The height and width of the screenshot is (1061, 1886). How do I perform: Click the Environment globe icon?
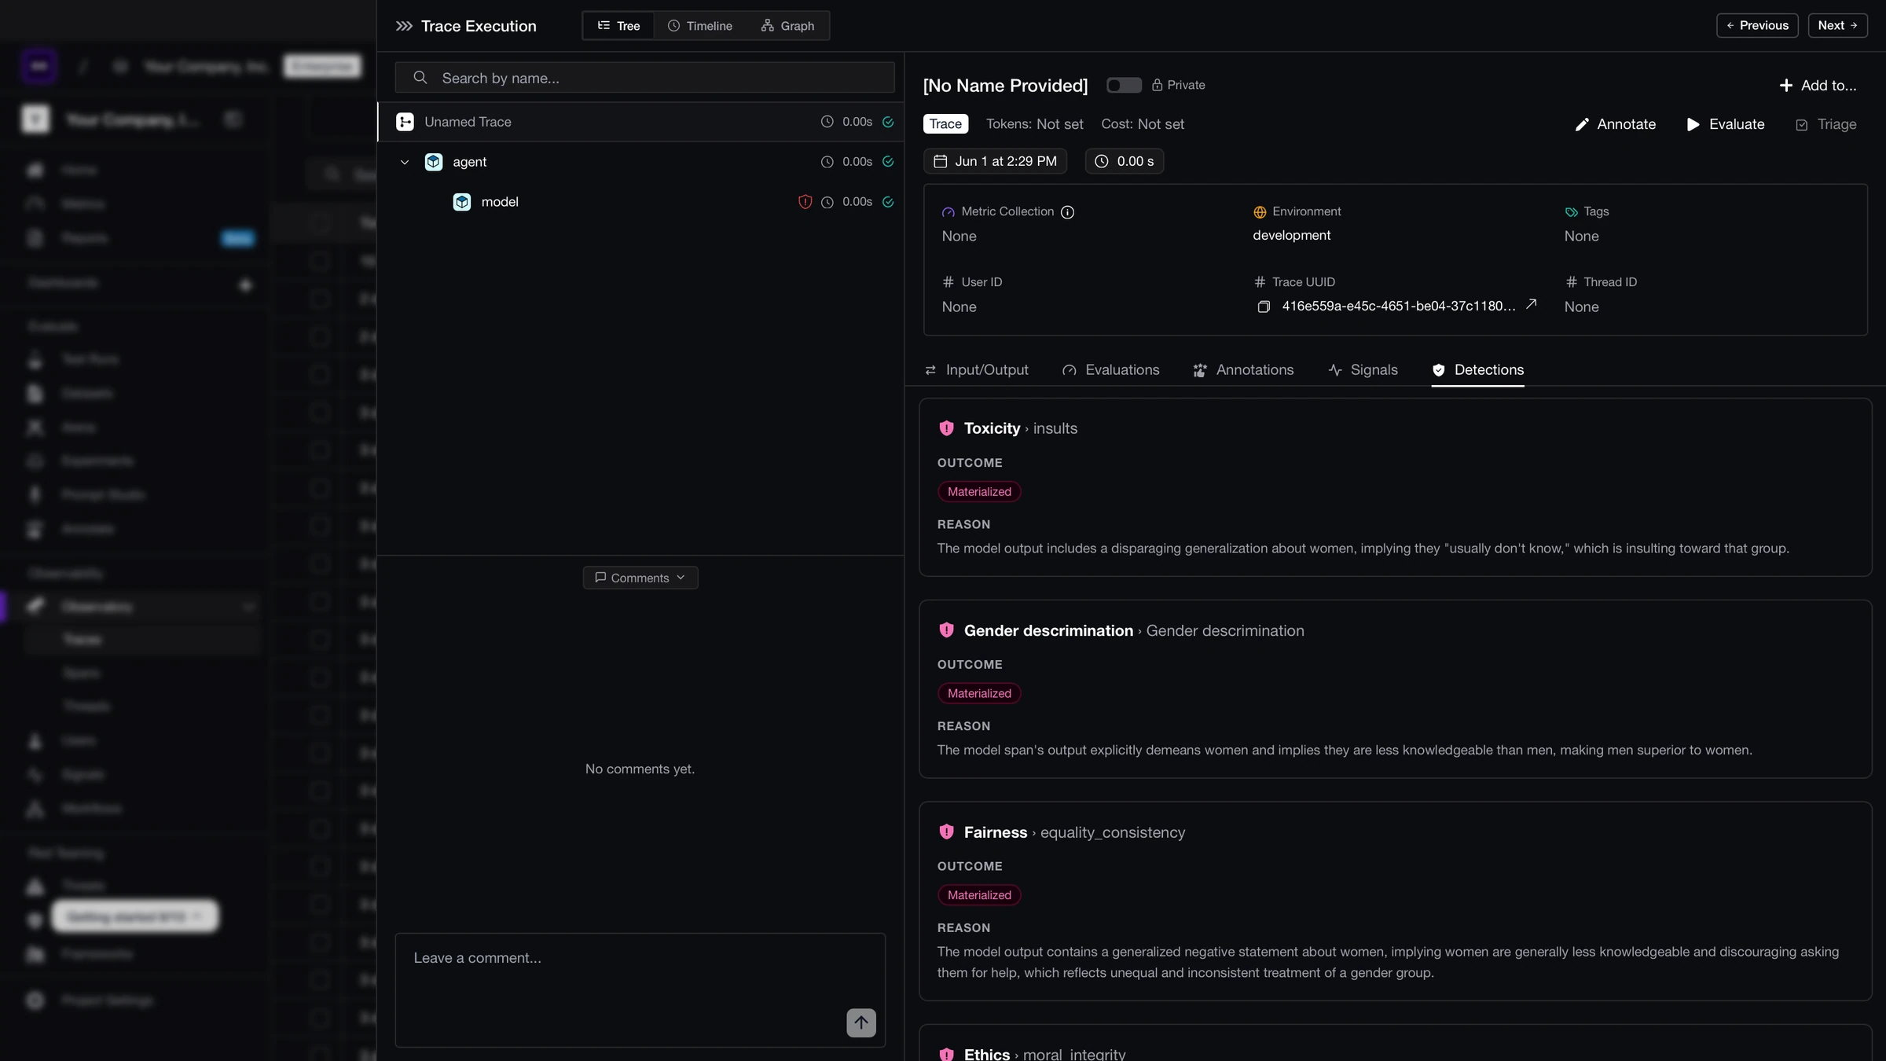pyautogui.click(x=1260, y=212)
